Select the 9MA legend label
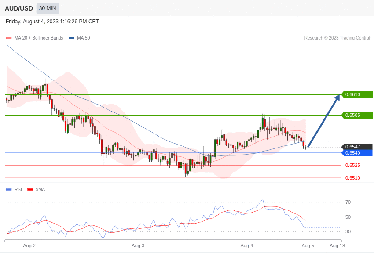The image size is (374, 253). tap(40, 189)
